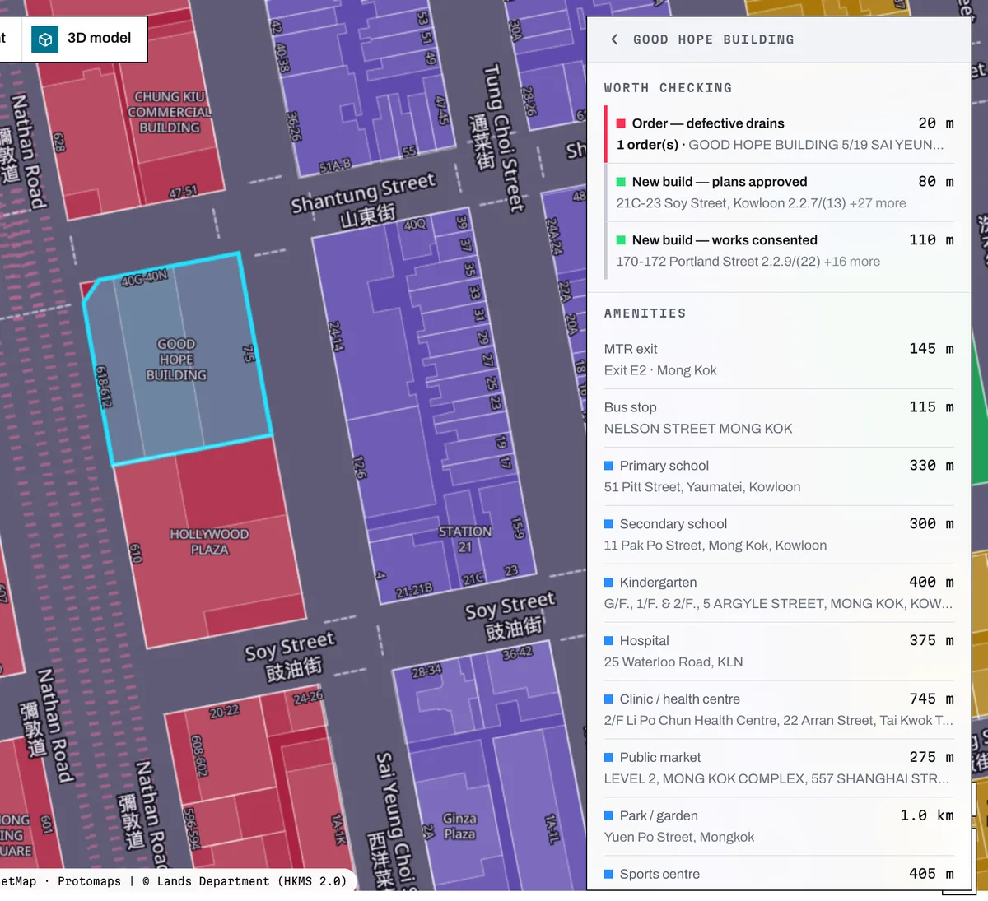Select the Bus stop Nelson Street row

[x=779, y=418]
